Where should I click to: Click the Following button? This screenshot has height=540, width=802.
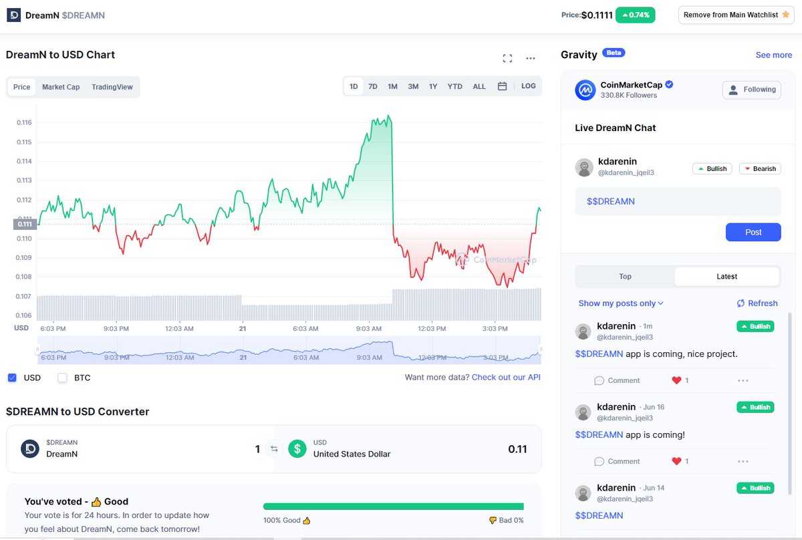[x=752, y=90]
